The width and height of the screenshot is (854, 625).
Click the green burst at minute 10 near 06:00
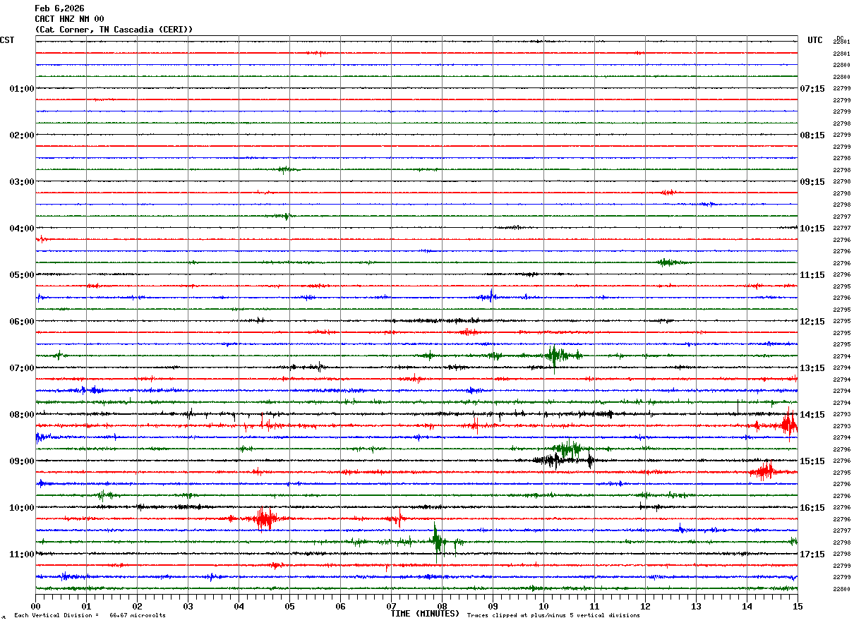(x=555, y=356)
